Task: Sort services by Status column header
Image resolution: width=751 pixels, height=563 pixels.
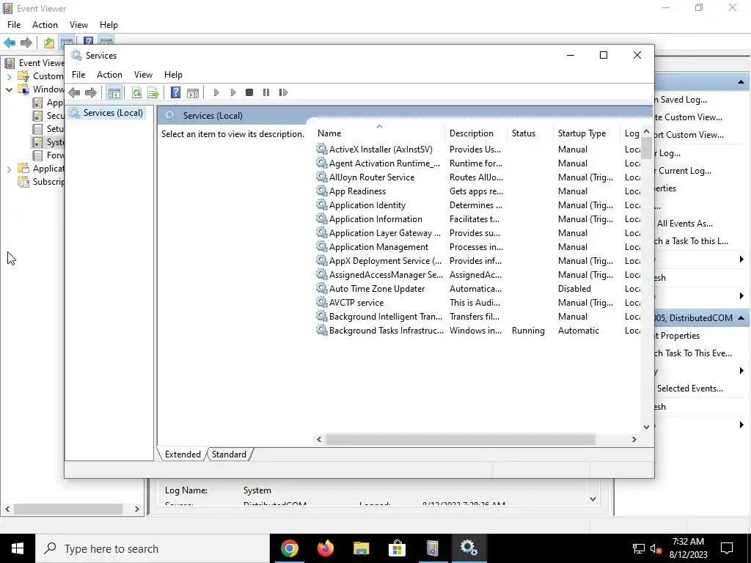Action: point(531,133)
